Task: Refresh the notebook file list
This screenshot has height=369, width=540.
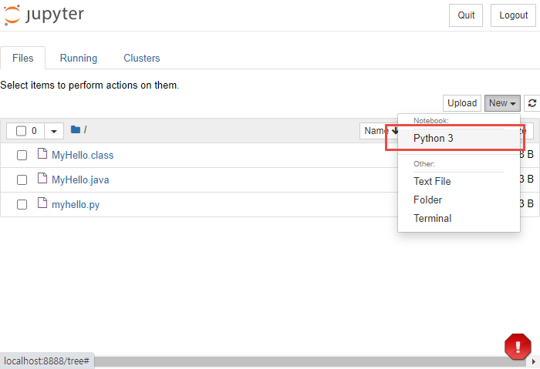Action: pos(532,103)
